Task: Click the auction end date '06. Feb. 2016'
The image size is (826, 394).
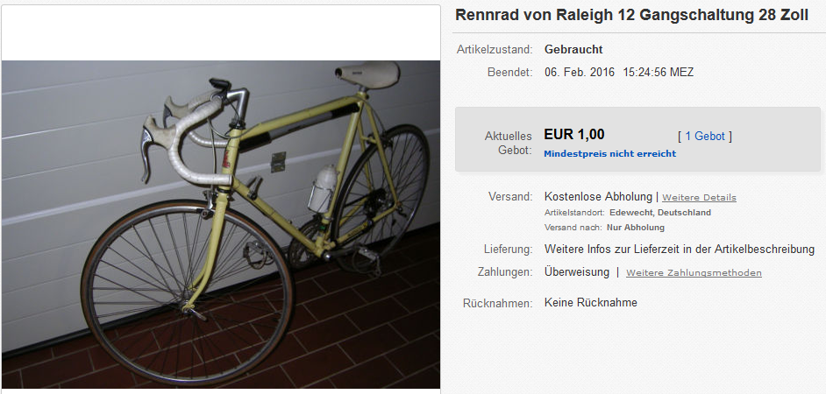Action: pyautogui.click(x=580, y=73)
